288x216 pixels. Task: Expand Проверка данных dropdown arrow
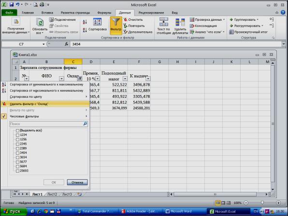pos(224,19)
